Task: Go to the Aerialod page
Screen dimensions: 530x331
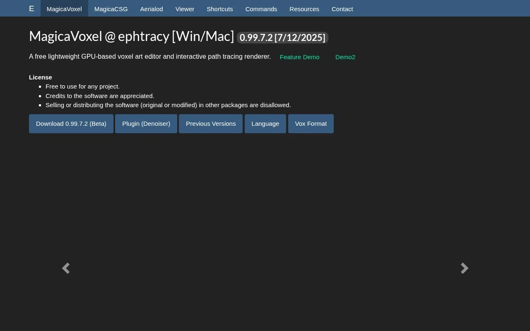Action: tap(152, 9)
